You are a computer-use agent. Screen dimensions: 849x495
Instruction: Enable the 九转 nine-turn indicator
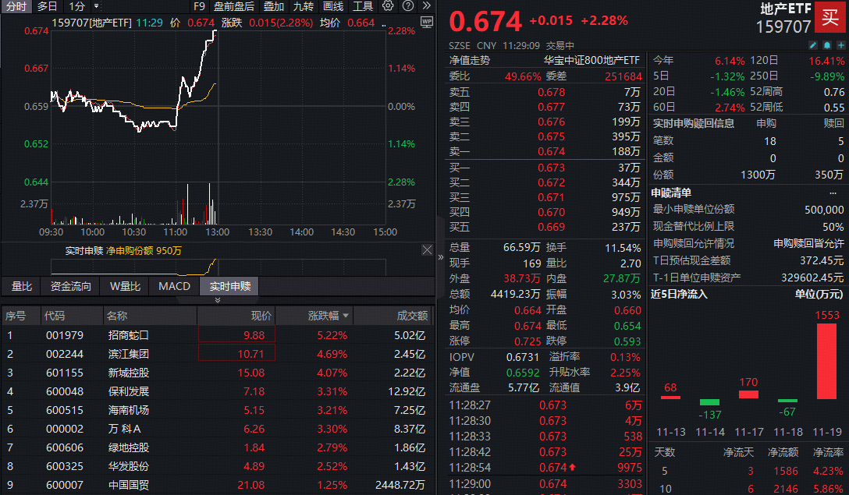[x=302, y=6]
